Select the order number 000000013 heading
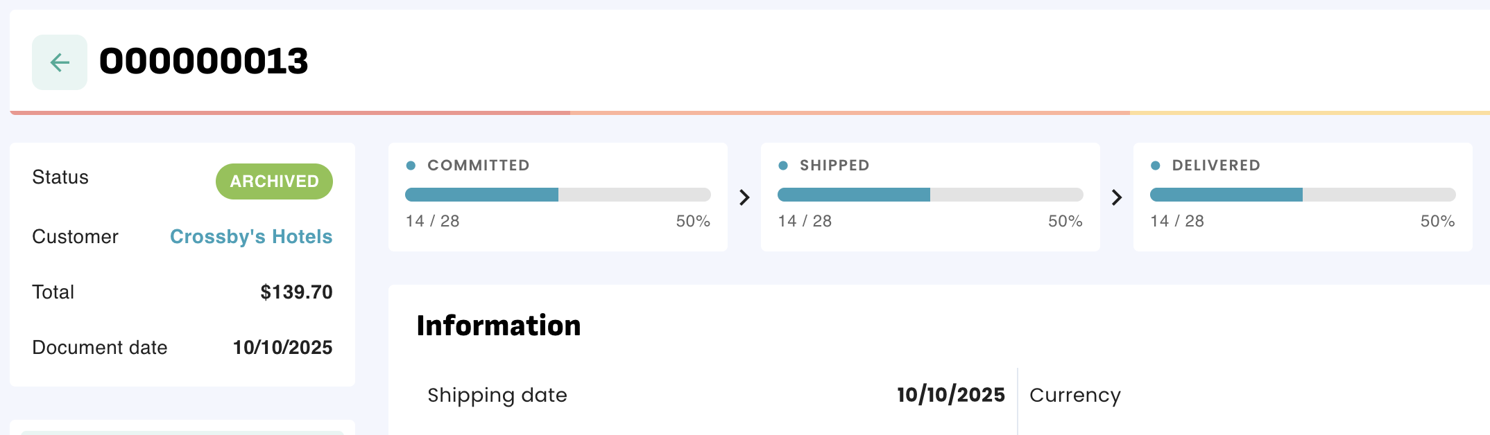Screen dimensions: 1490x435 click(x=204, y=62)
